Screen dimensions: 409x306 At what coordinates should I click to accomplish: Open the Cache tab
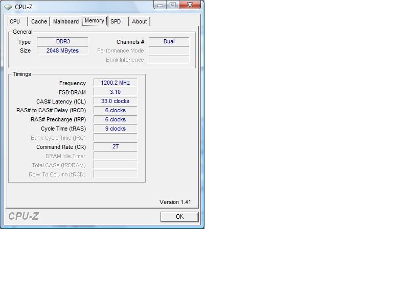tap(39, 21)
